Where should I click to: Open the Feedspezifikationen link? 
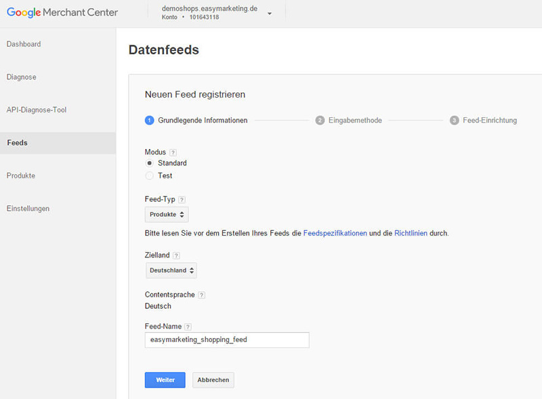[335, 233]
